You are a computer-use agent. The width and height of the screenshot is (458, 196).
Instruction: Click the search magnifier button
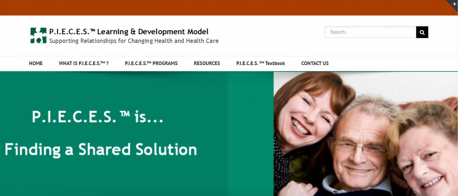coord(422,32)
